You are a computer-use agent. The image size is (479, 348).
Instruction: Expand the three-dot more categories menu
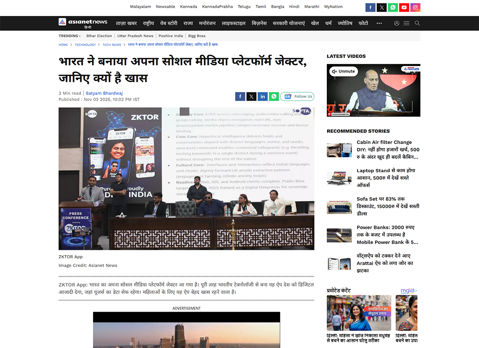(379, 23)
